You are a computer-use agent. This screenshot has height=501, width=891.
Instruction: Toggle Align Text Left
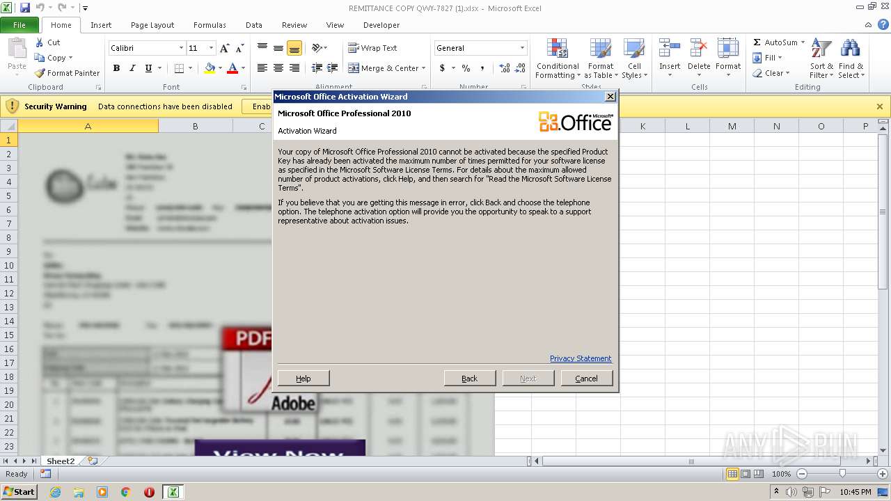pos(262,68)
